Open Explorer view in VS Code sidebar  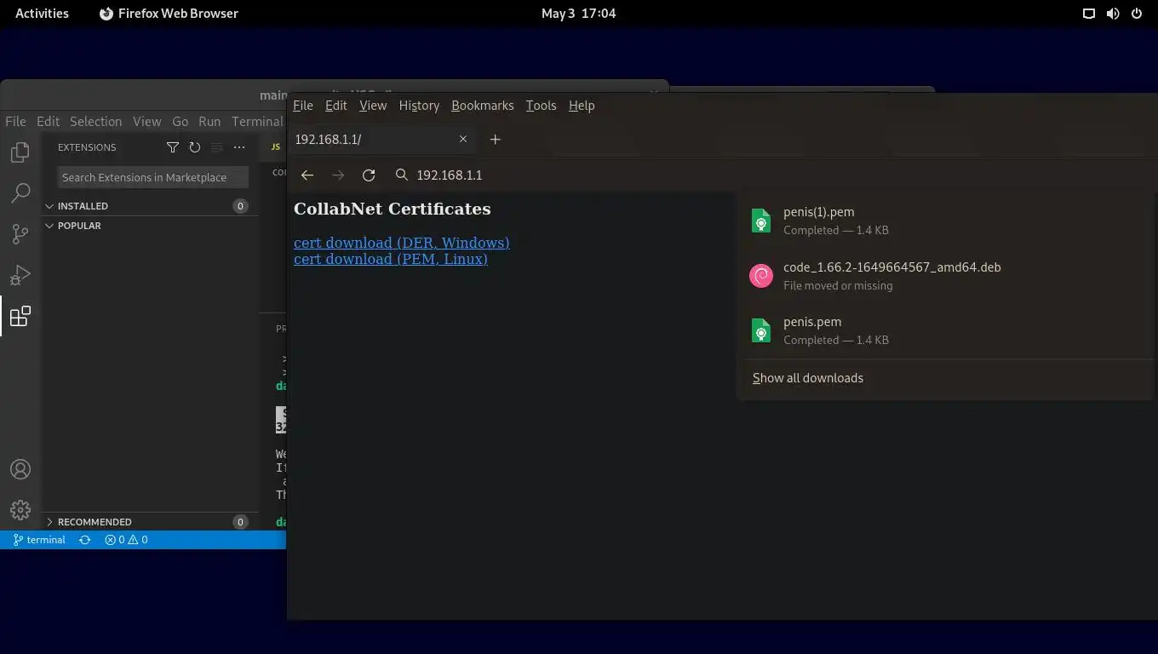(20, 152)
